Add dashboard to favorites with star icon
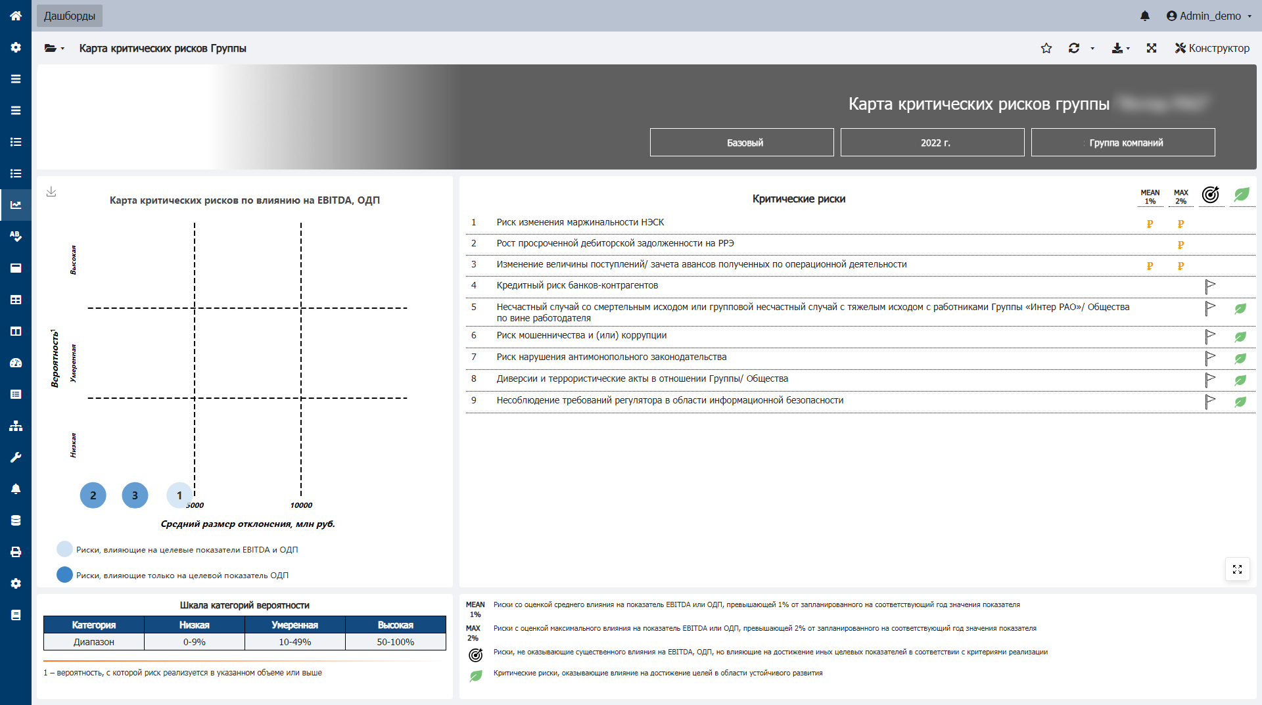The image size is (1262, 705). tap(1046, 48)
